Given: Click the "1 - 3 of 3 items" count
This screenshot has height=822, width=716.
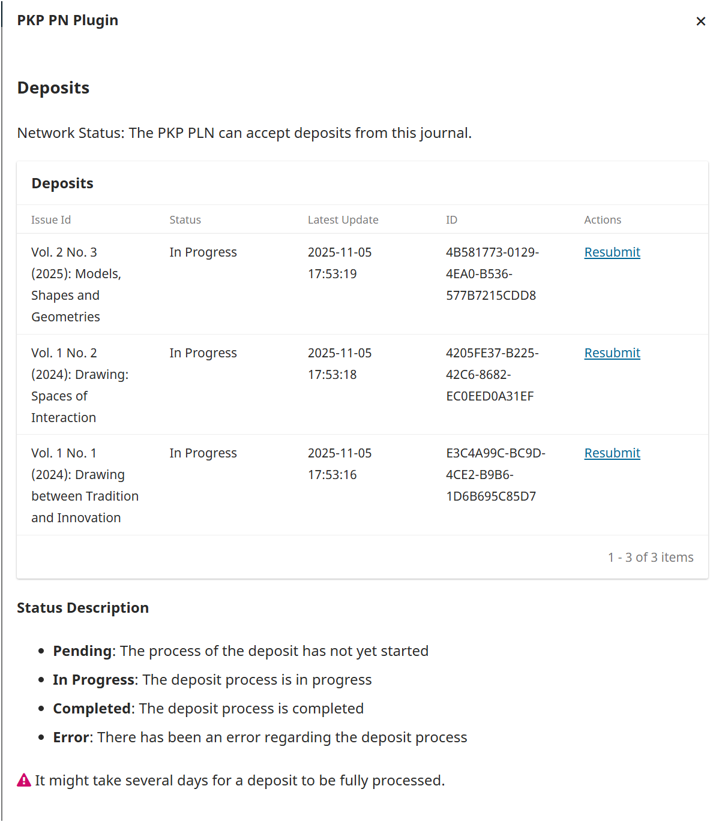Looking at the screenshot, I should click(x=651, y=558).
